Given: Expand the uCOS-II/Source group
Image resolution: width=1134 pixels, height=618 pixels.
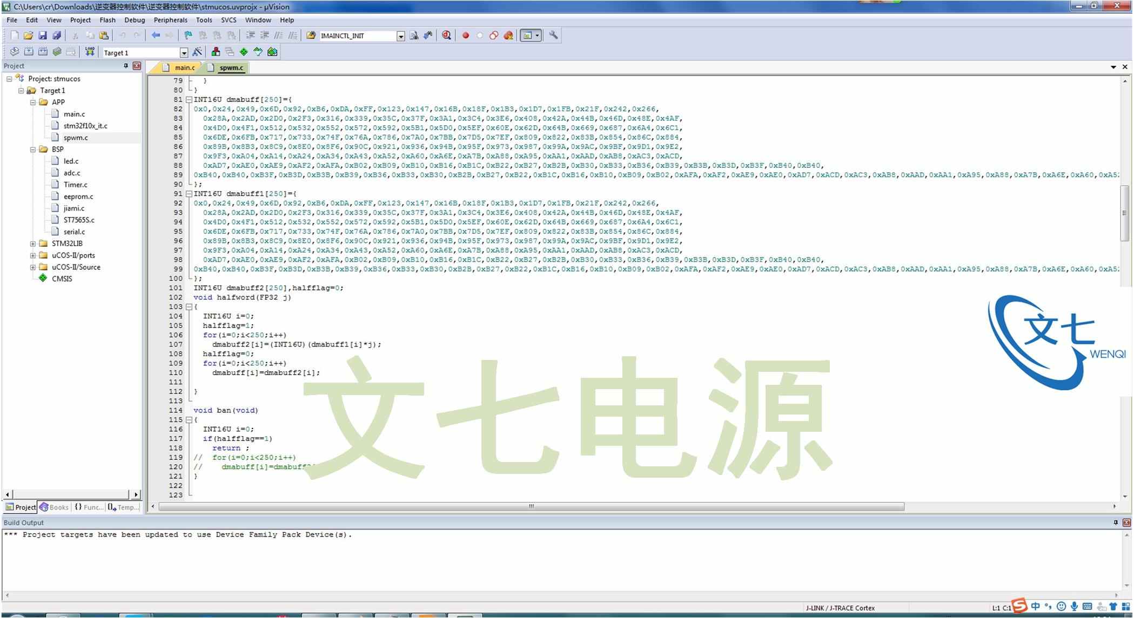Looking at the screenshot, I should 33,268.
